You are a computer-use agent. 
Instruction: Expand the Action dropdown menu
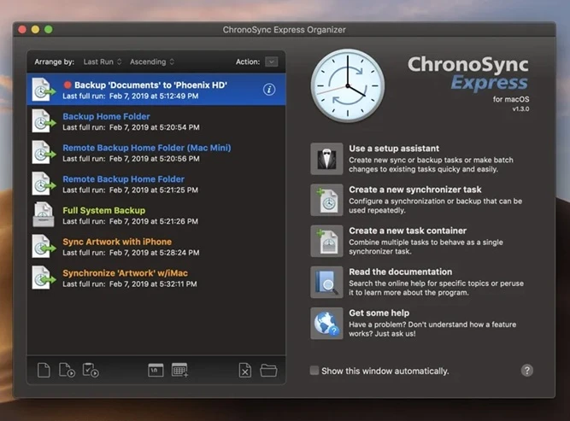(271, 61)
